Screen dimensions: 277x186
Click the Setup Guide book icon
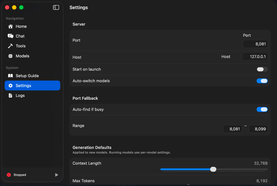tap(10, 76)
